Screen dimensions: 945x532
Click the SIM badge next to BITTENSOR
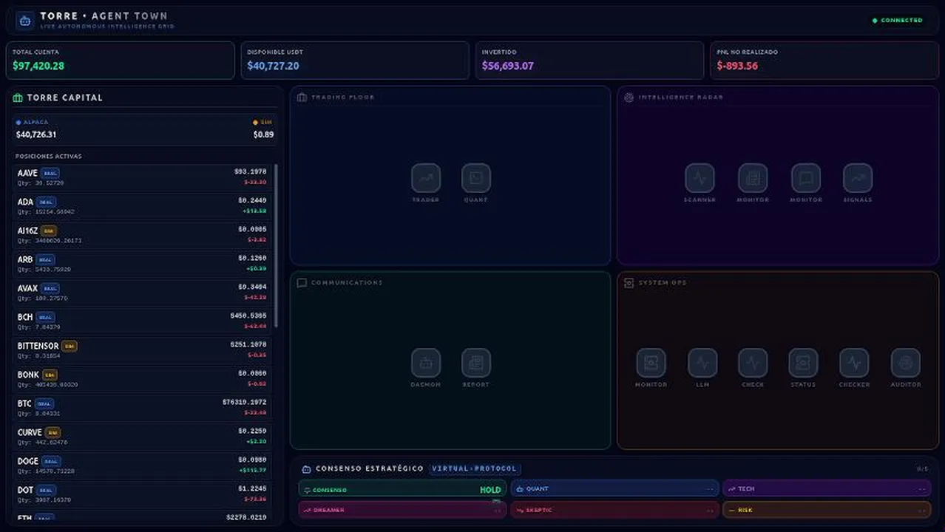tap(69, 346)
